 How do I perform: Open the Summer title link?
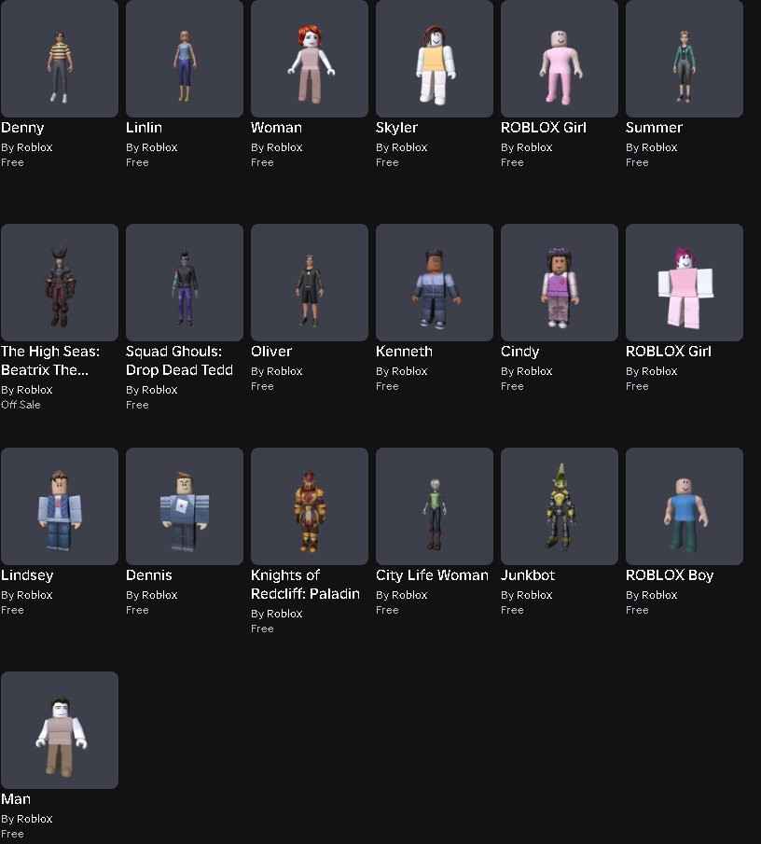pos(654,128)
